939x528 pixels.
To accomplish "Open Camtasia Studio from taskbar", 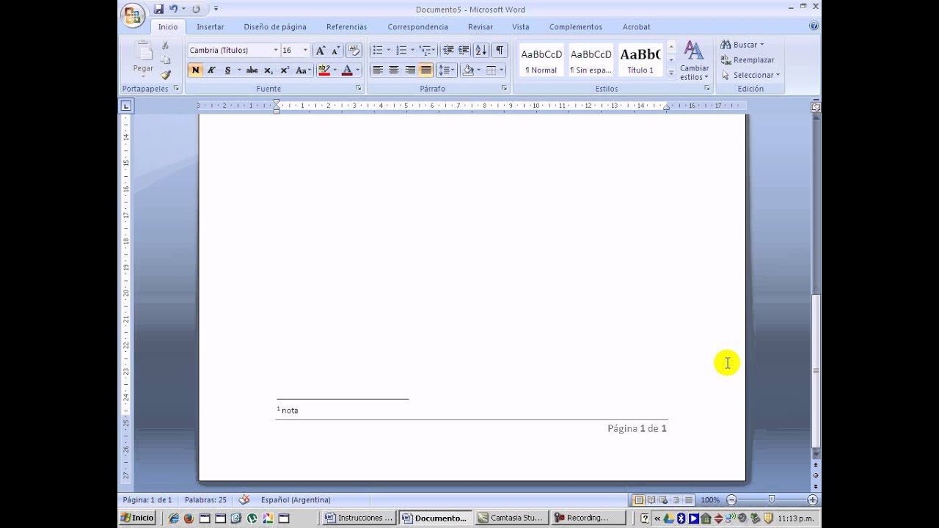I will (x=511, y=518).
